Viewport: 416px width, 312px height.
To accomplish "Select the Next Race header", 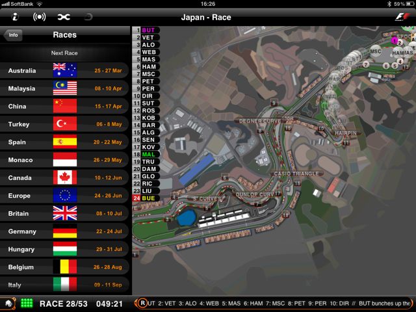I will click(64, 53).
